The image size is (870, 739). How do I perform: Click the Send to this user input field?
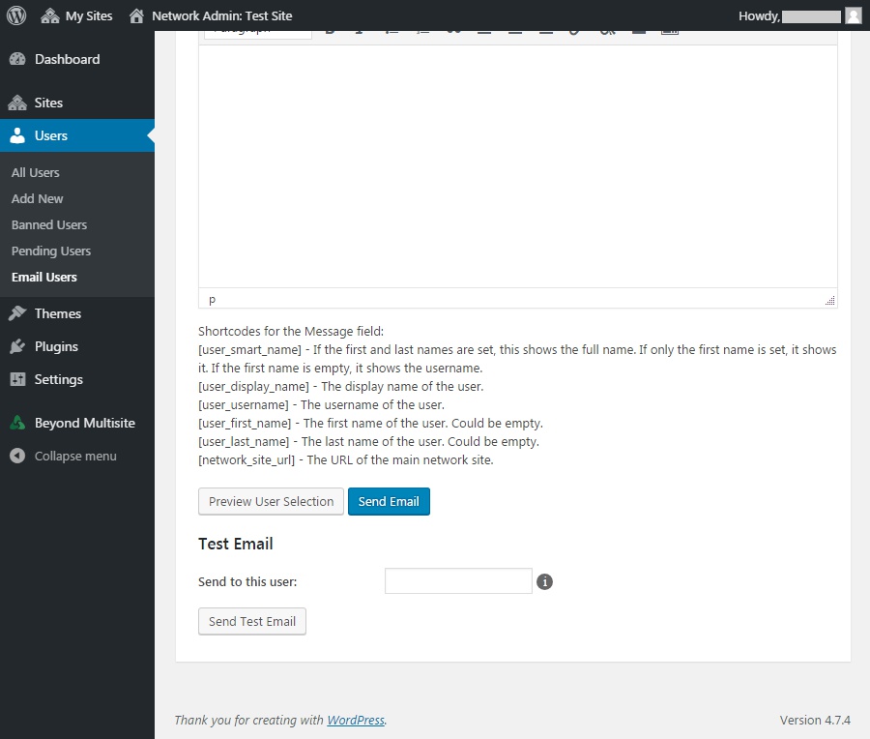[457, 580]
